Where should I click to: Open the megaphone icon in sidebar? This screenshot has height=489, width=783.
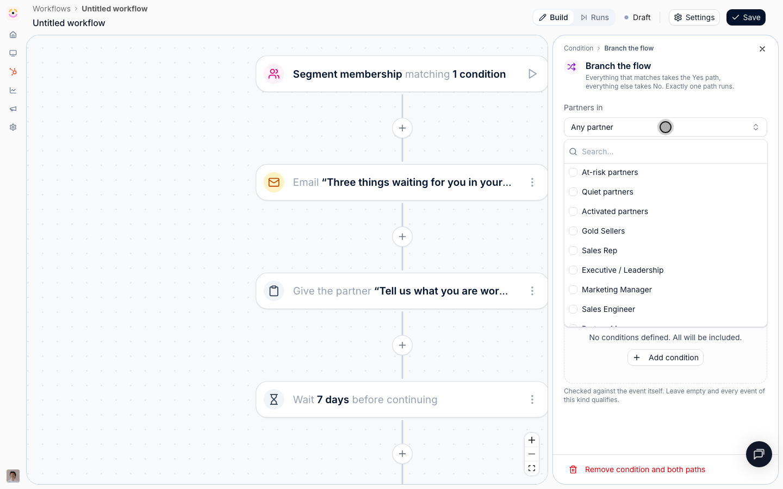tap(13, 109)
